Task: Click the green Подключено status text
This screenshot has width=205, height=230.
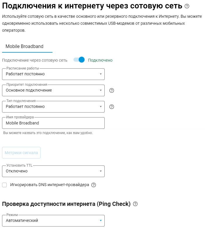Action: 100,60
